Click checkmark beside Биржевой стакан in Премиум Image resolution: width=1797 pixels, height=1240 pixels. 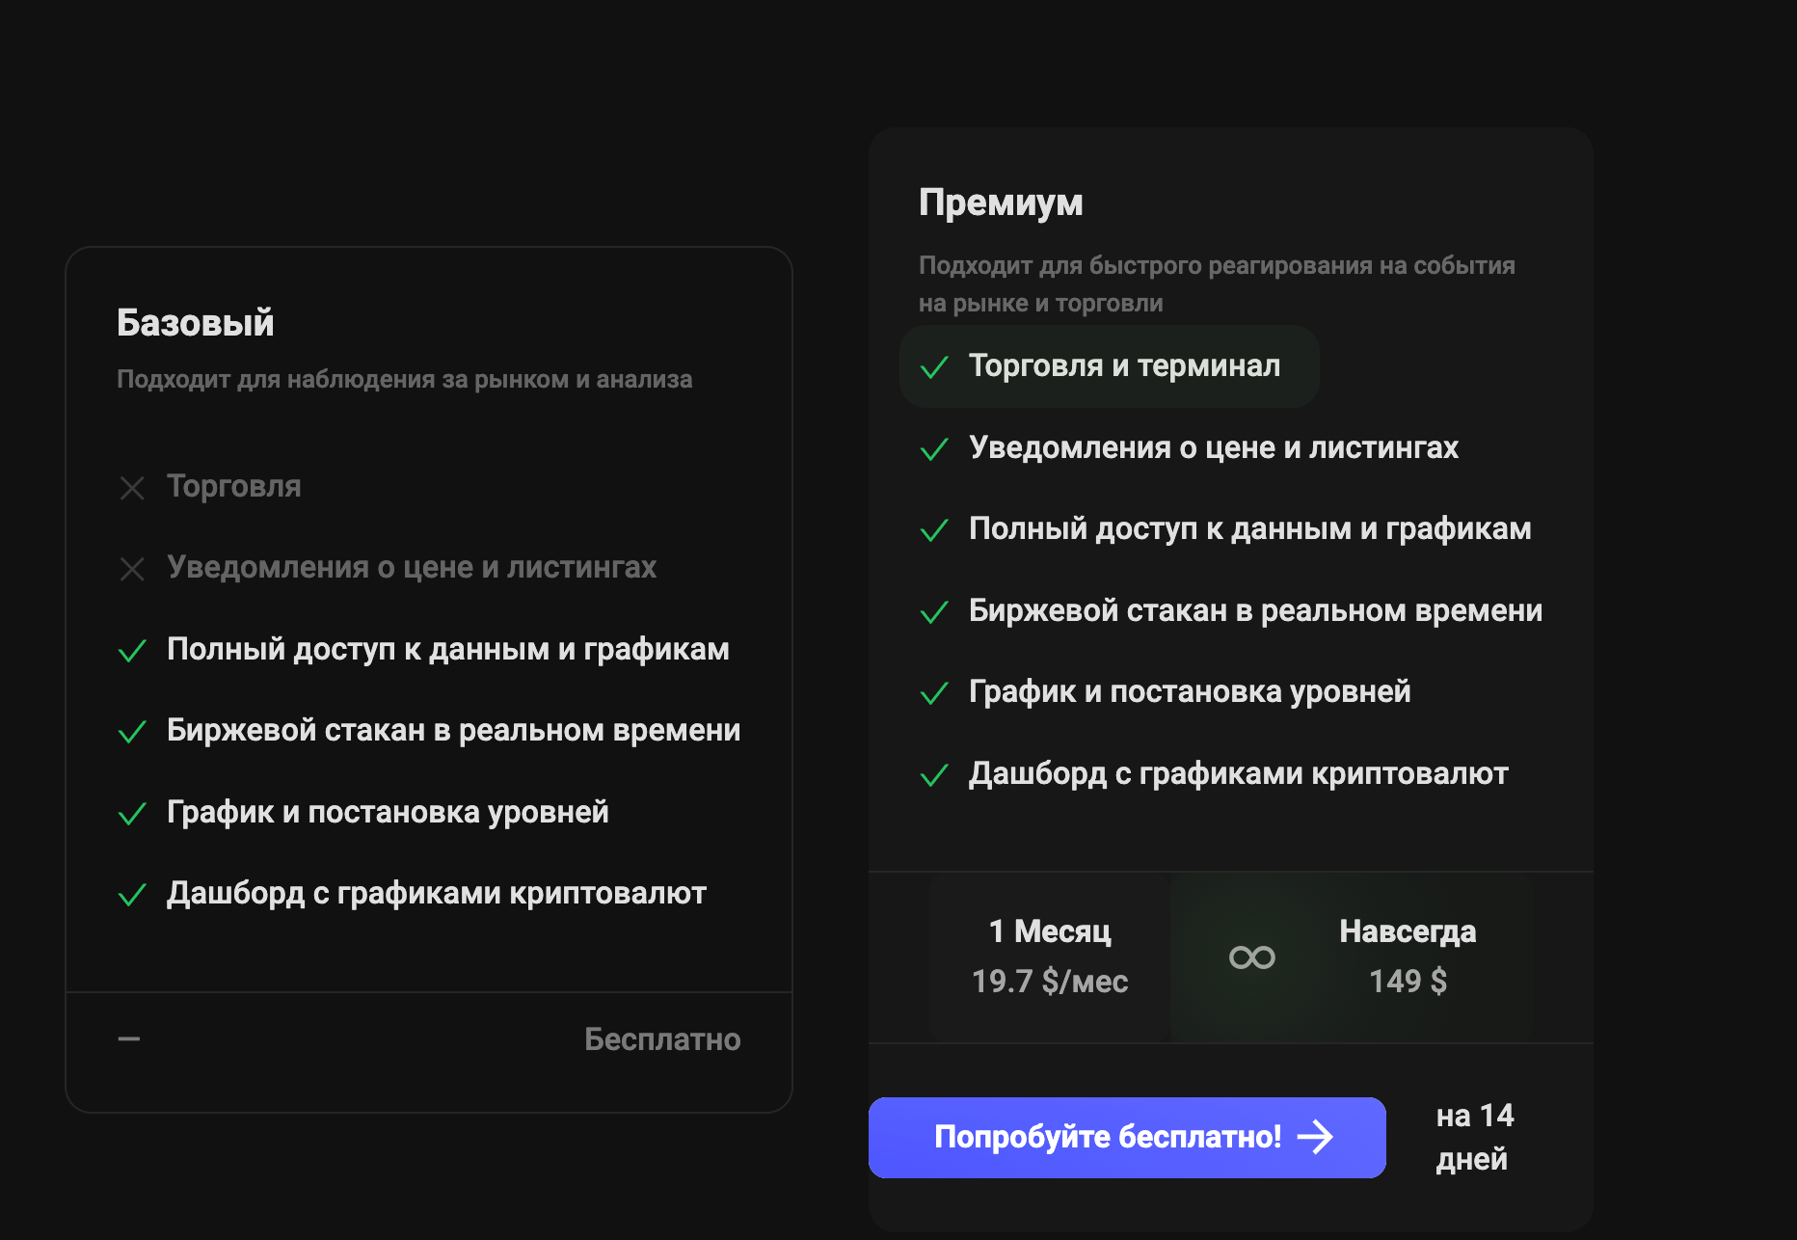pos(934,612)
